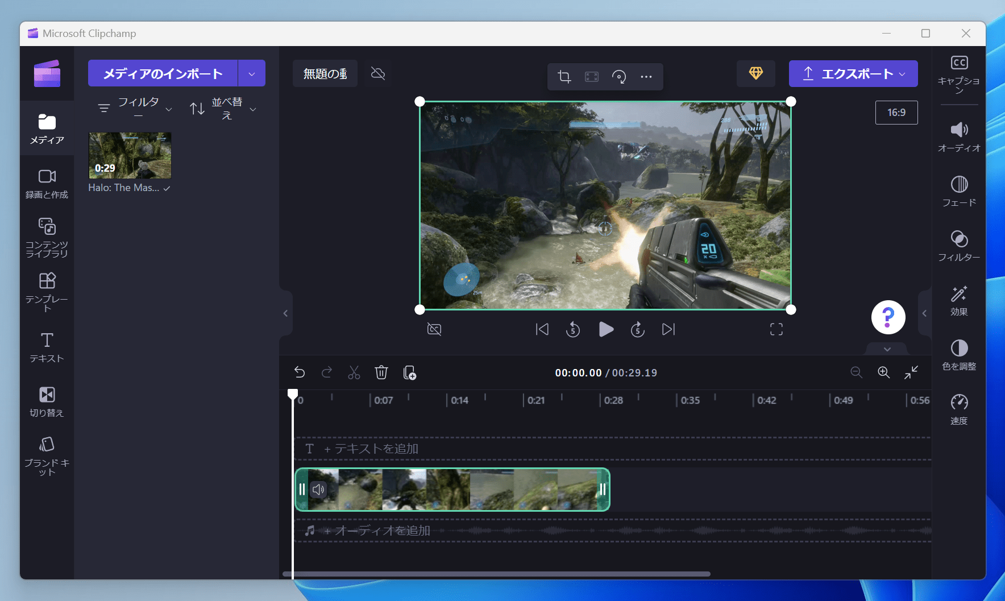This screenshot has height=601, width=1005.
Task: Play the video preview
Action: point(606,329)
